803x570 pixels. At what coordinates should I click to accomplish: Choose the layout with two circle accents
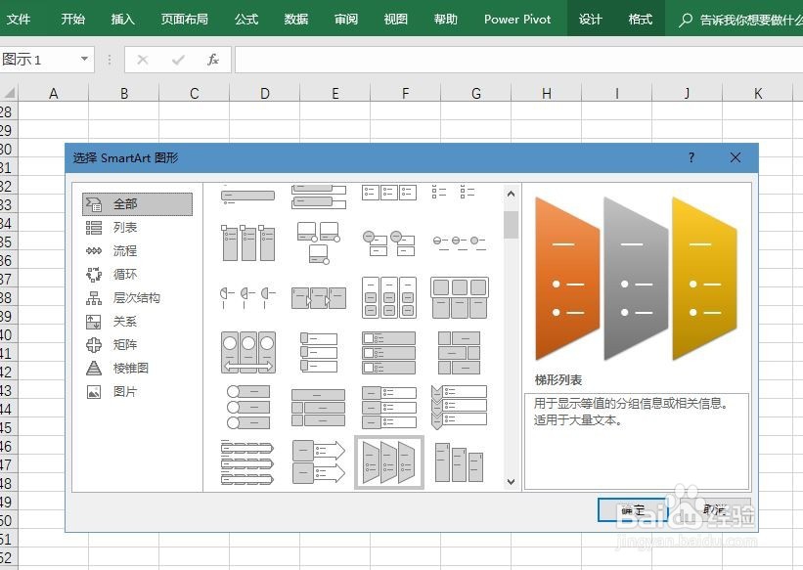point(388,242)
